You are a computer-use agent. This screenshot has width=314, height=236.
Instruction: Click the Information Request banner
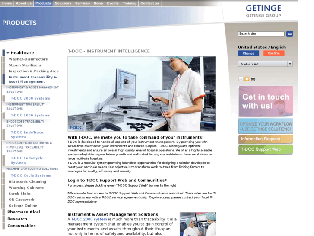click(266, 139)
